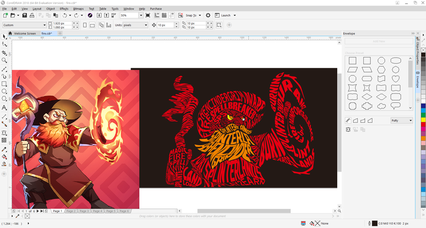
Task: Open the Options gear icon
Action: tap(208, 15)
